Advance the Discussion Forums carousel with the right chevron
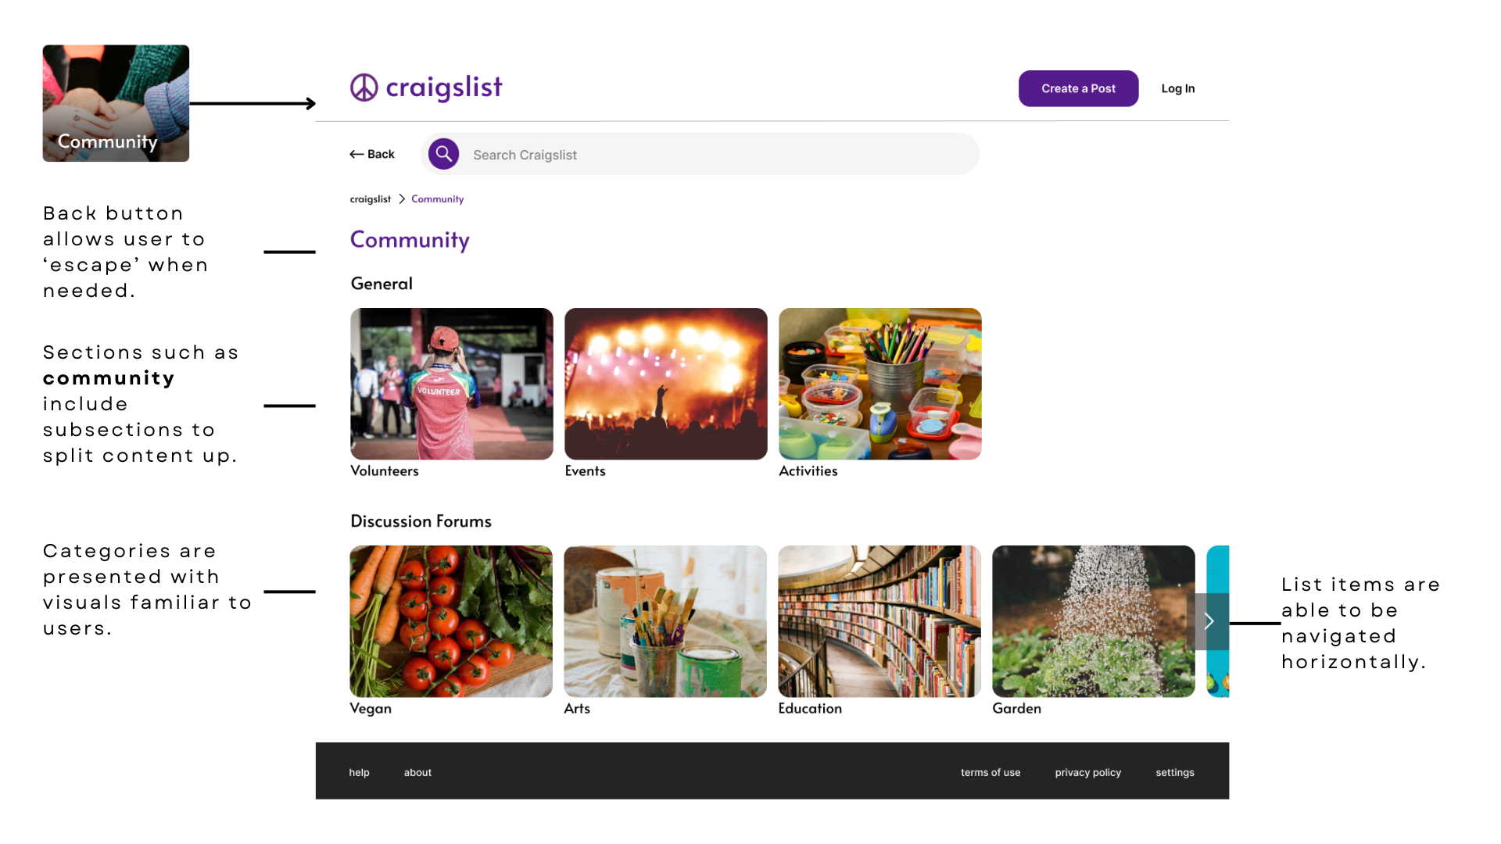Screen dimensions: 1501x844 pos(1209,621)
